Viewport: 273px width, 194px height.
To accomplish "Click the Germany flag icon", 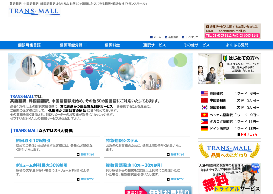I will click(204, 129).
